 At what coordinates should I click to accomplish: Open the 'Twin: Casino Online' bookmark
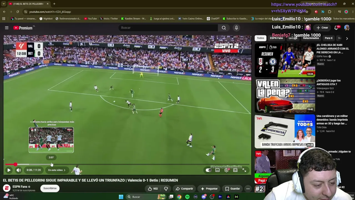pos(191,19)
